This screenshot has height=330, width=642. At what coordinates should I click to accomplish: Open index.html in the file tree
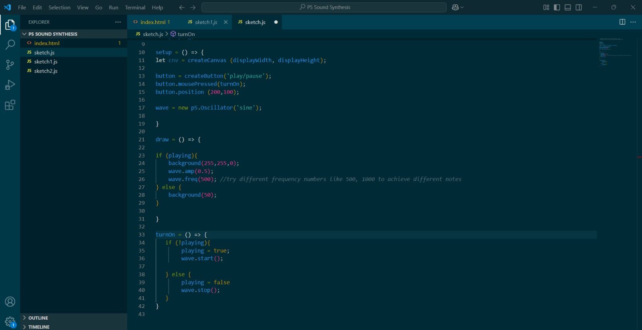coord(73,43)
